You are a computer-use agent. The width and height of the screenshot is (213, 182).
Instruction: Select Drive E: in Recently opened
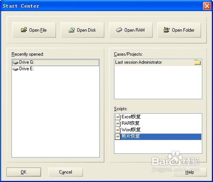tap(56, 69)
